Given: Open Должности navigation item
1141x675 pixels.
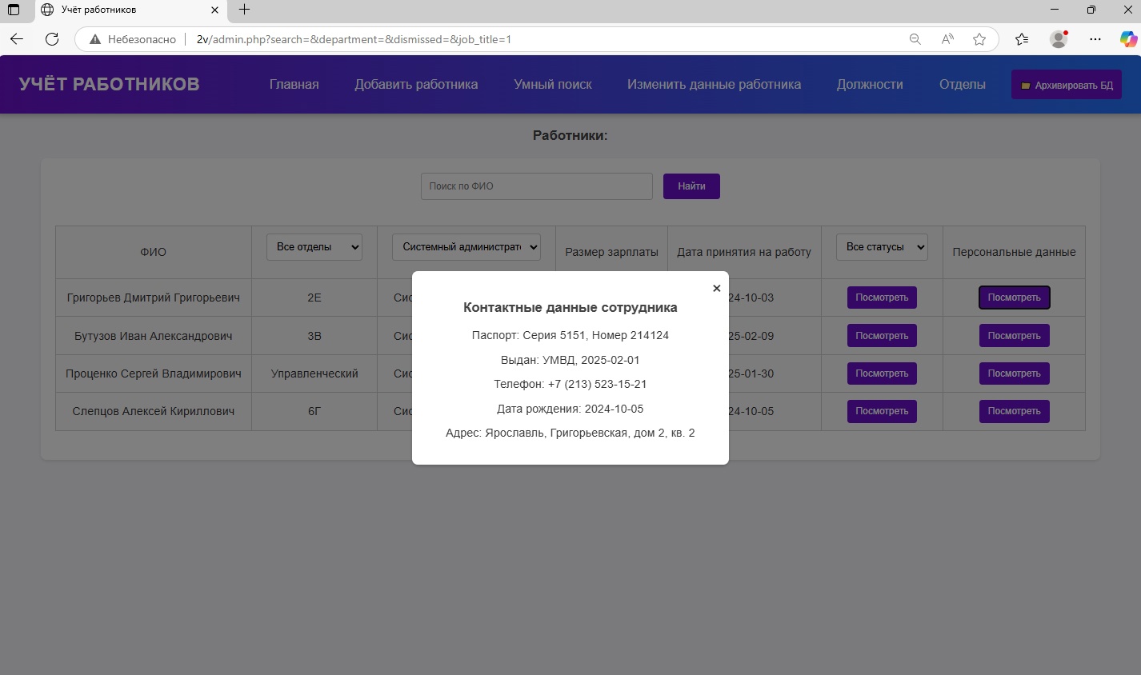Looking at the screenshot, I should (870, 85).
